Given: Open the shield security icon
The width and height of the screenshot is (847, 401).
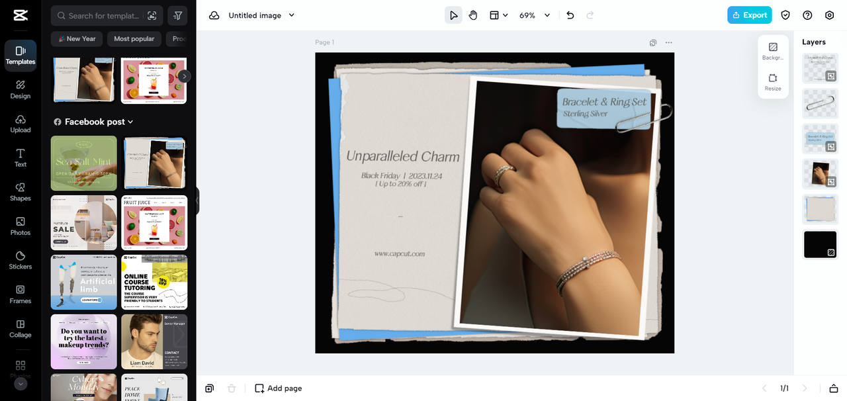Looking at the screenshot, I should pyautogui.click(x=785, y=15).
